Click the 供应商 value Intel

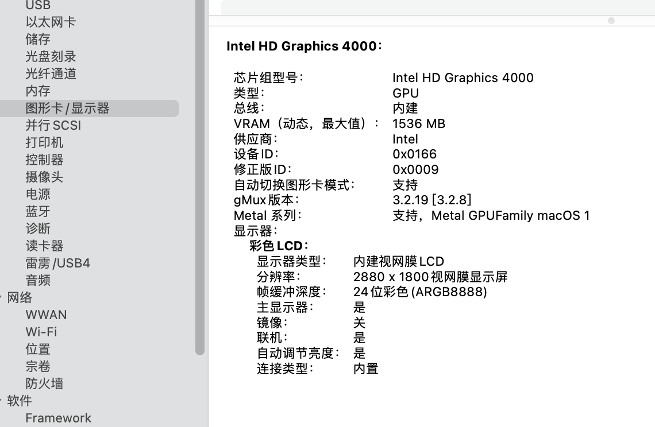(x=405, y=139)
